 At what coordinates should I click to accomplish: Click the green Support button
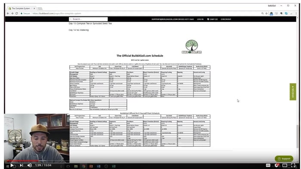[x=284, y=159]
